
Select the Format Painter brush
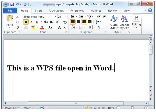pyautogui.click(x=18, y=27)
